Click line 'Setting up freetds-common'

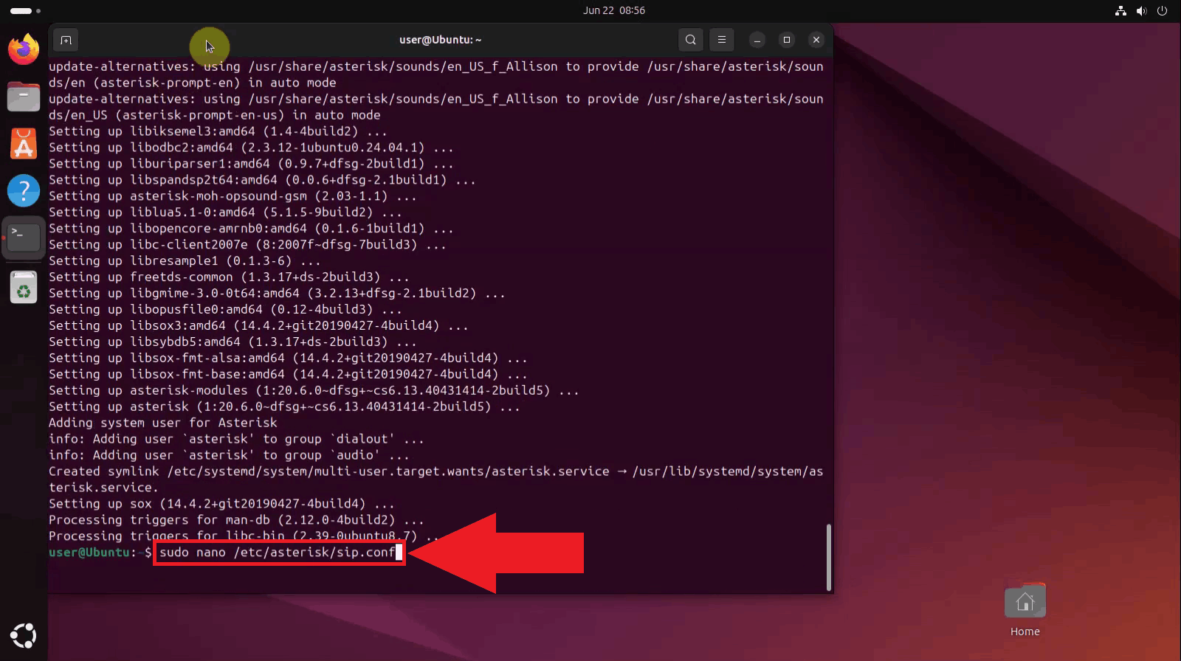click(x=229, y=277)
